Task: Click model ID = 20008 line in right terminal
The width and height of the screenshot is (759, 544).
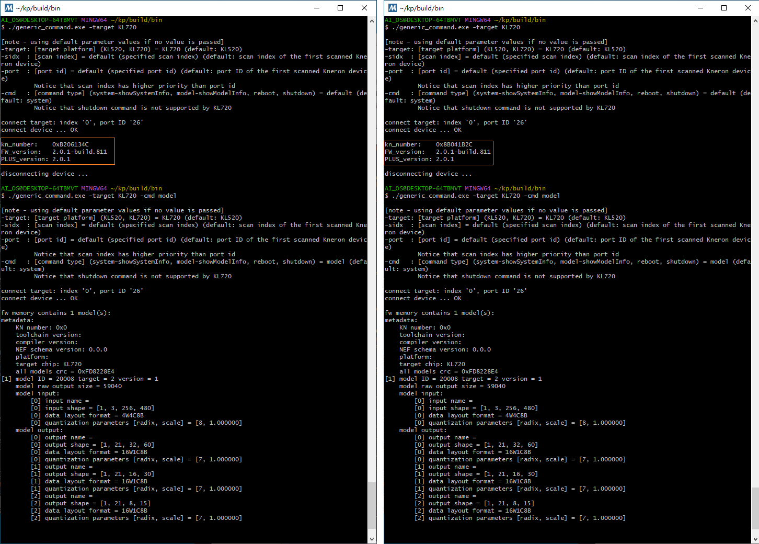Action: click(x=464, y=379)
